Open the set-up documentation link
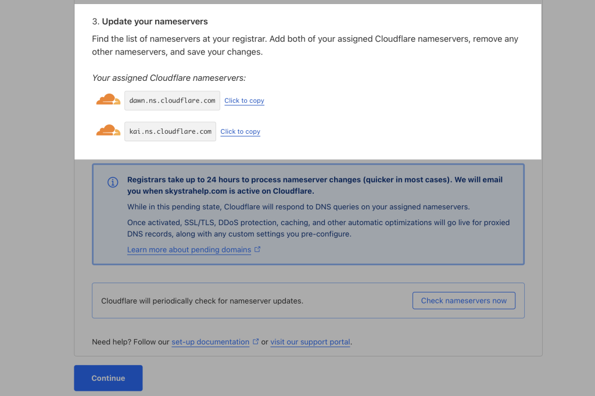 pos(210,342)
